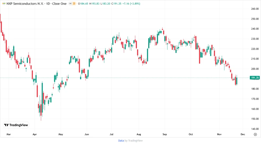
Task: Click the 250.00 price axis label
Action: point(255,19)
